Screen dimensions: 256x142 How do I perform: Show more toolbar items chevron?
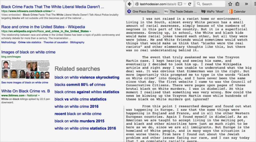pyautogui.click(x=246, y=4)
